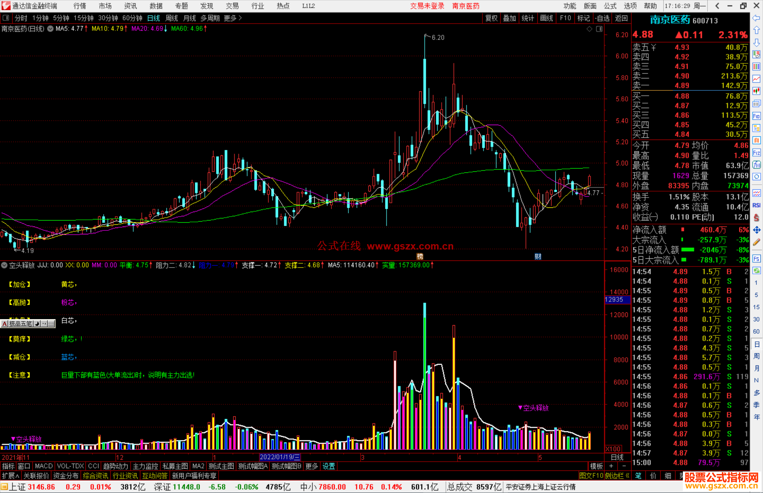Open the news documents sidebar icon

[x=756, y=104]
